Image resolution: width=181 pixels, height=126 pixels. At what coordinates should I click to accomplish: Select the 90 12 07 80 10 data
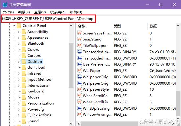pos(163,64)
